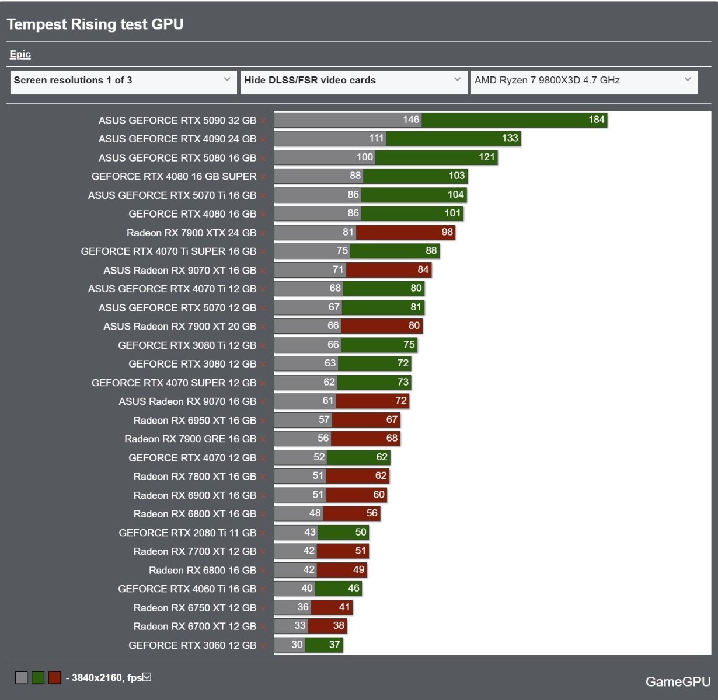Screen dimensions: 718x700
Task: Click the gray legend color swatch
Action: [22, 678]
